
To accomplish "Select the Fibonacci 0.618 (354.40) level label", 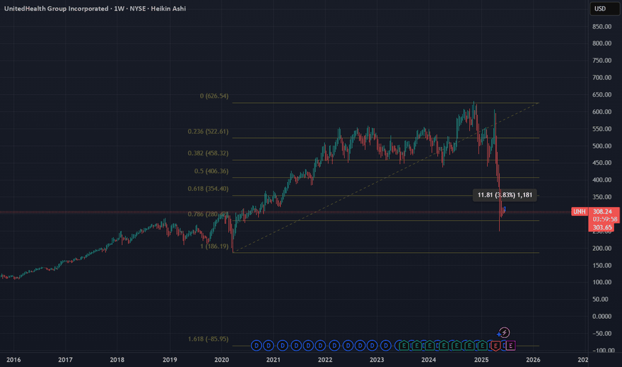I will (x=208, y=189).
